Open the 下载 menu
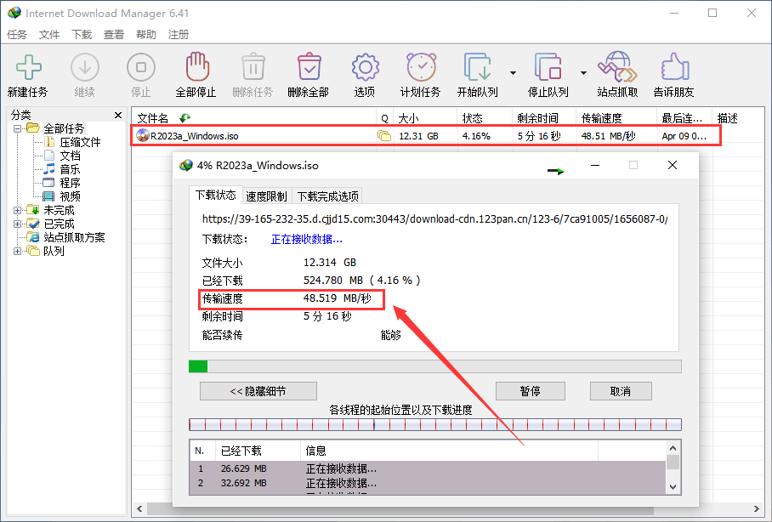772x522 pixels. tap(82, 34)
